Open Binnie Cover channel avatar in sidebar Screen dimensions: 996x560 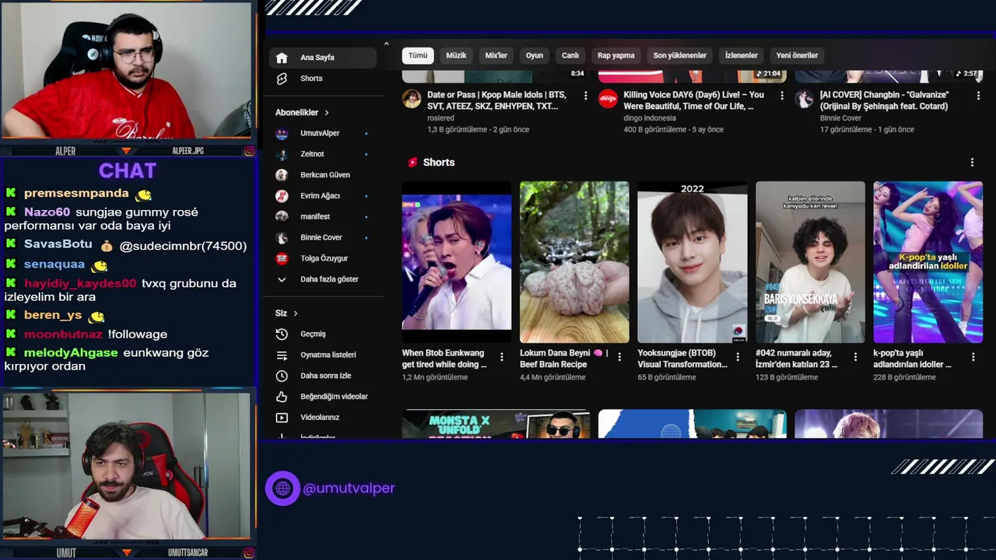pos(282,237)
